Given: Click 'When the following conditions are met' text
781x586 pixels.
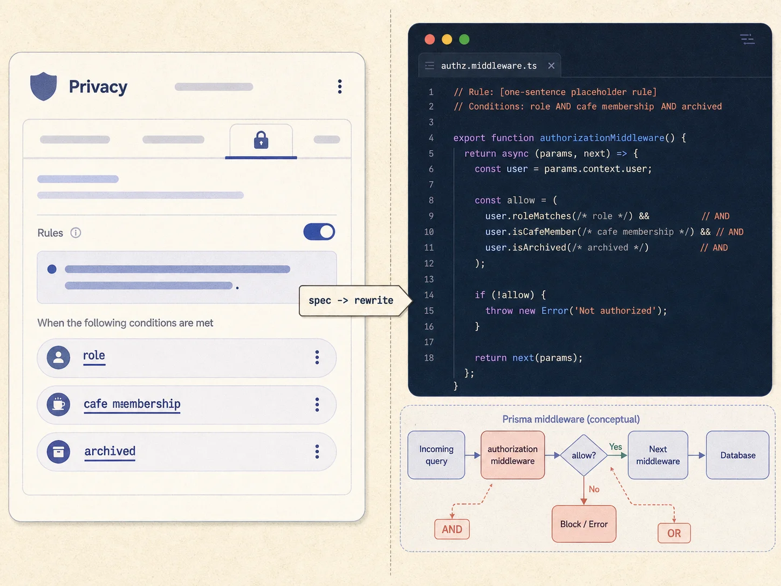Looking at the screenshot, I should tap(125, 323).
